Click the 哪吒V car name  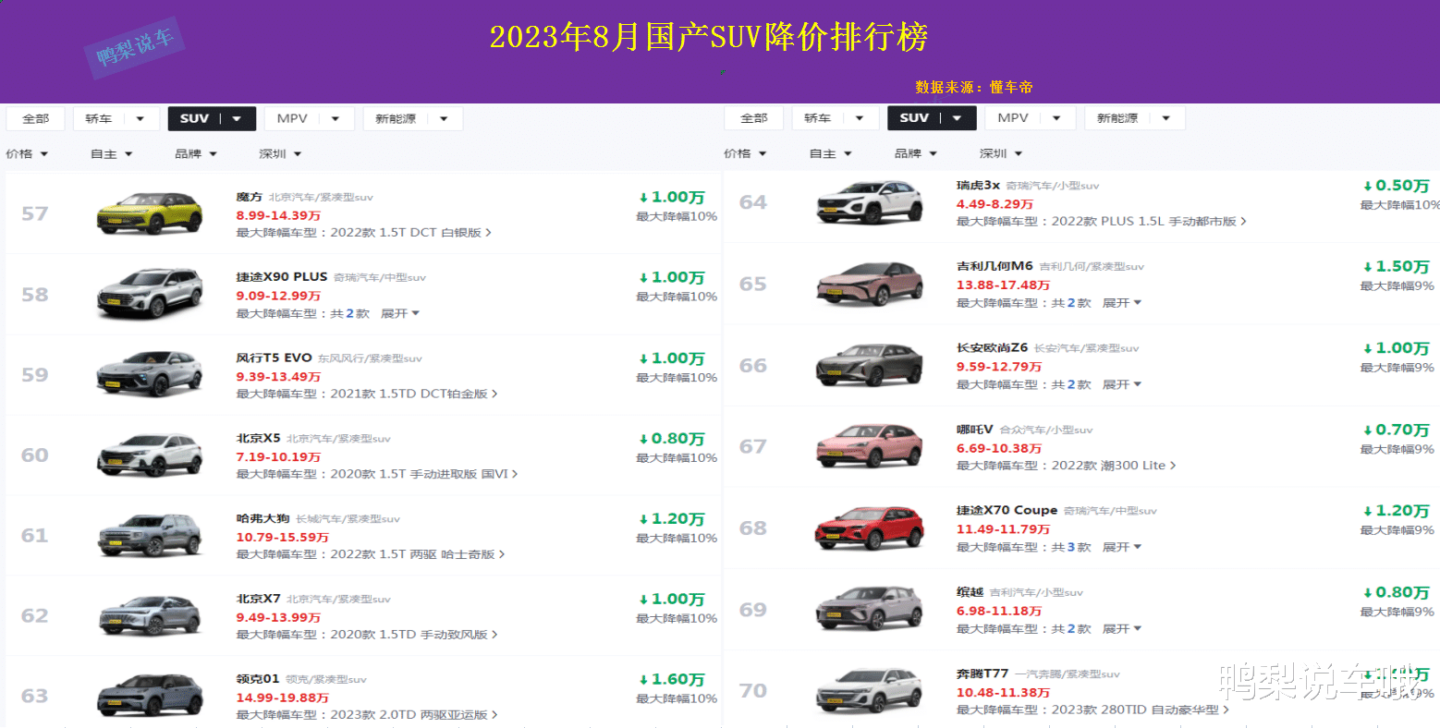[x=974, y=430]
